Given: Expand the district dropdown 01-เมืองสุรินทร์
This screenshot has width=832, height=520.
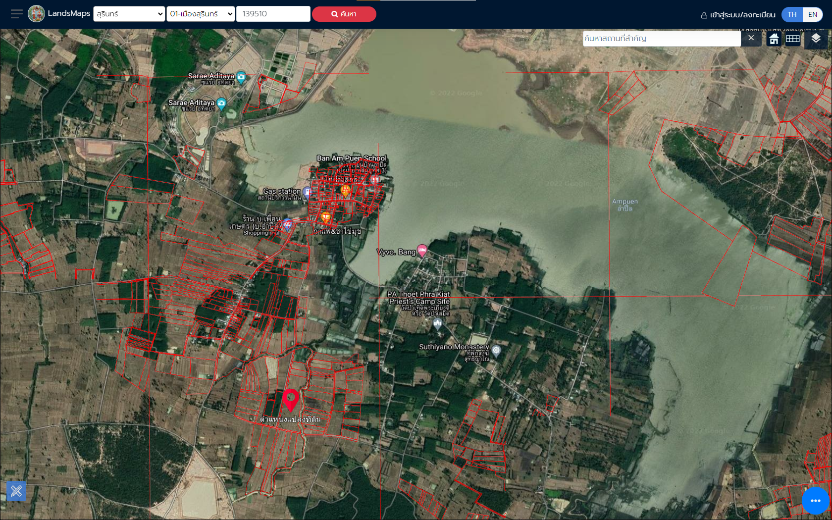Looking at the screenshot, I should (201, 14).
